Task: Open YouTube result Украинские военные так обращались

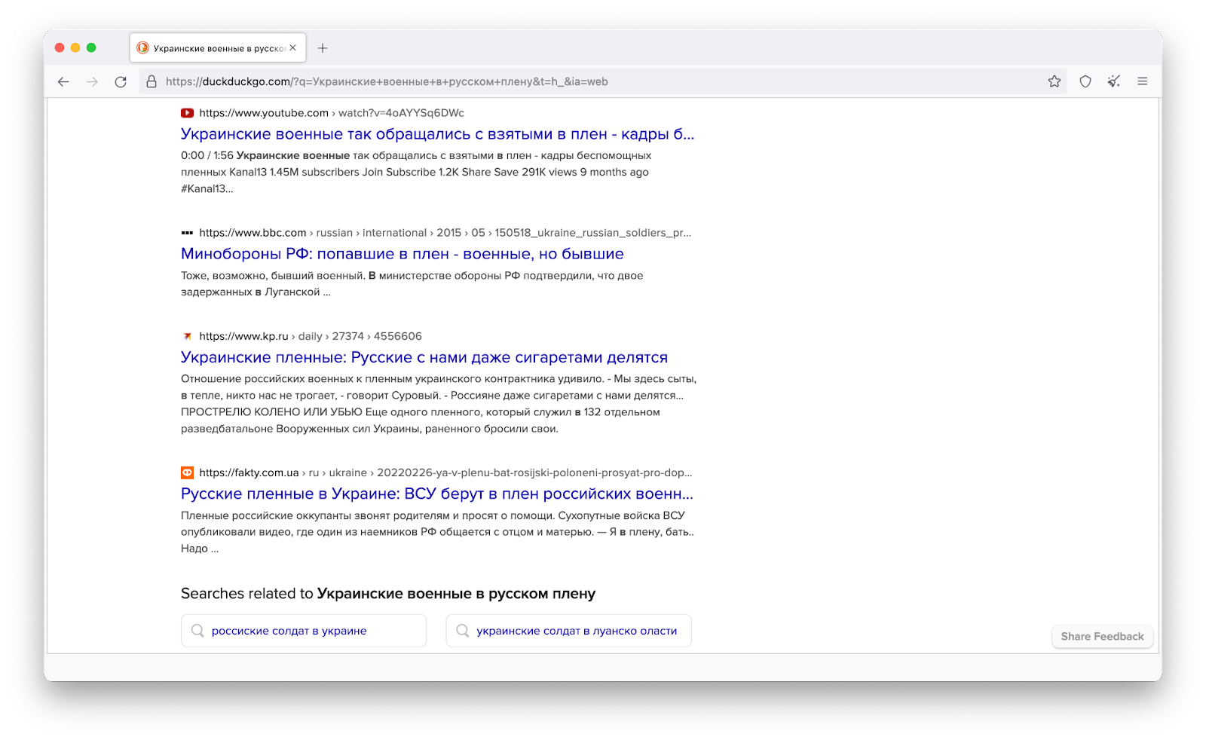Action: pyautogui.click(x=437, y=134)
